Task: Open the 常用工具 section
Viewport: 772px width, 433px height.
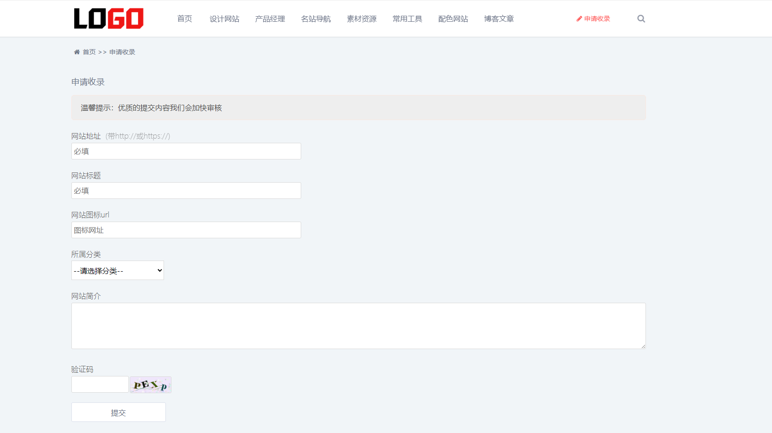Action: (407, 19)
